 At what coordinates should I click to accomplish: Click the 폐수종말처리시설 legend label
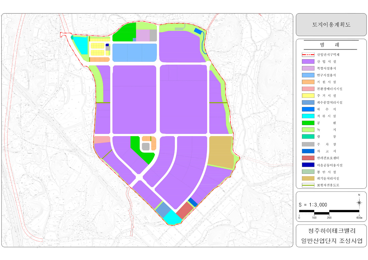point(330,103)
